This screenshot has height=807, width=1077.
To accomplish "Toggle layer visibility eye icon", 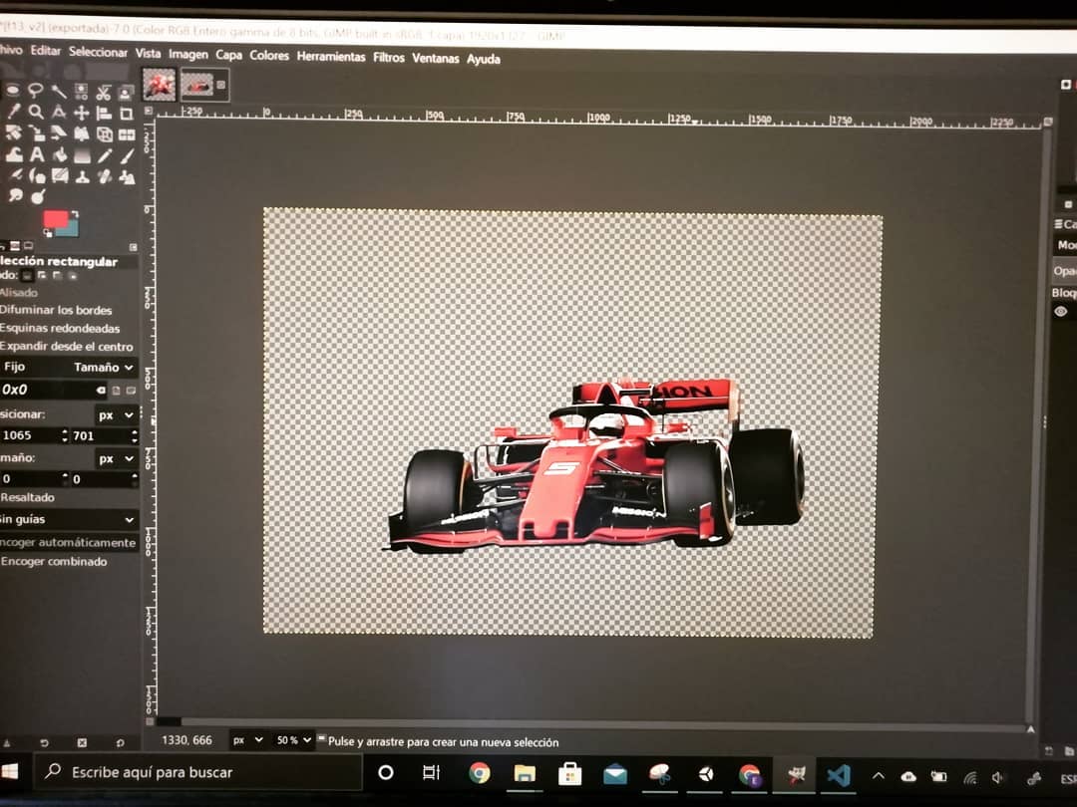I will [x=1060, y=312].
